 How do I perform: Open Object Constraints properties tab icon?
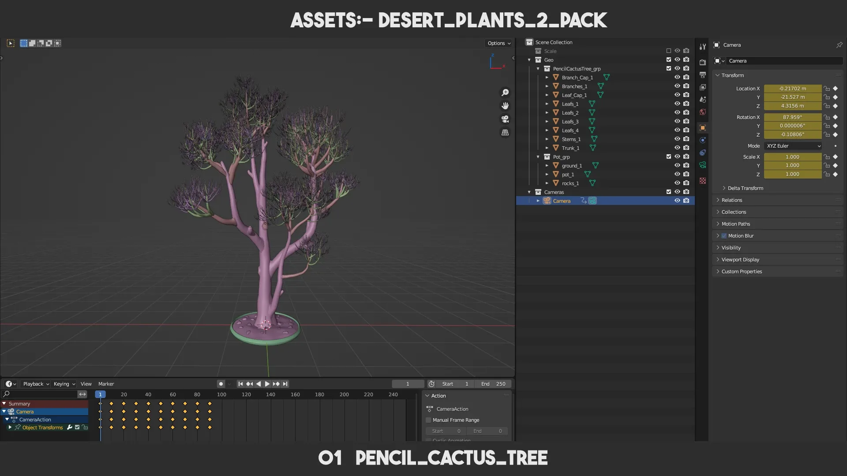pos(703,152)
